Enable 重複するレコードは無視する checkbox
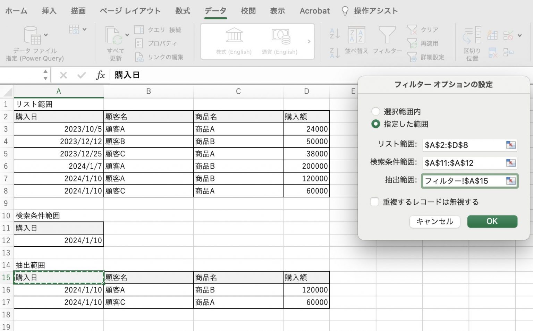The width and height of the screenshot is (533, 331). tap(374, 202)
